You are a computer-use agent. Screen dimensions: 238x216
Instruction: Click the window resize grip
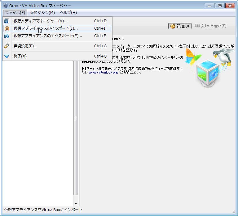point(234,212)
